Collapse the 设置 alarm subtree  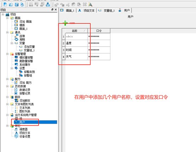[12, 68]
